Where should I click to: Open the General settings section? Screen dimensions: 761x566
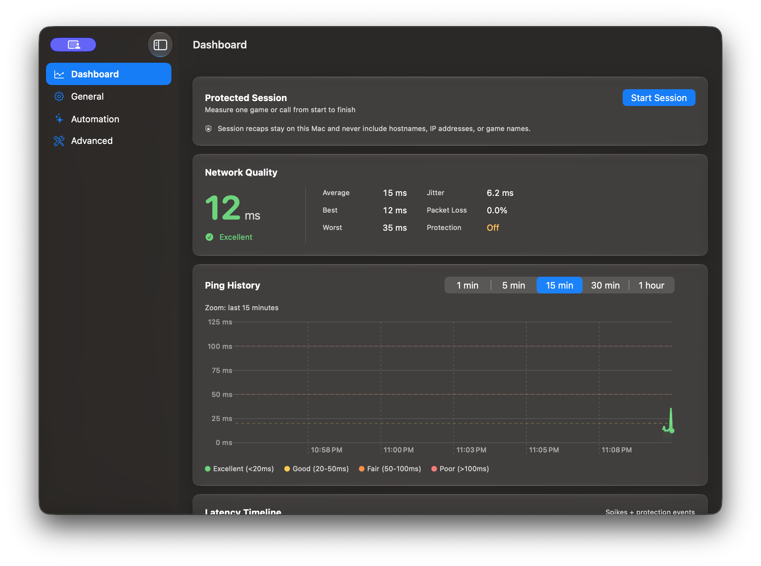[x=109, y=97]
